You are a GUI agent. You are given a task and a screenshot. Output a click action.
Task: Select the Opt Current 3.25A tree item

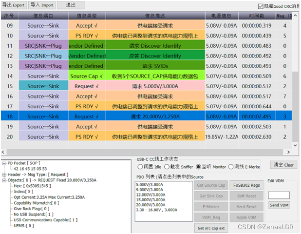pos(49,197)
